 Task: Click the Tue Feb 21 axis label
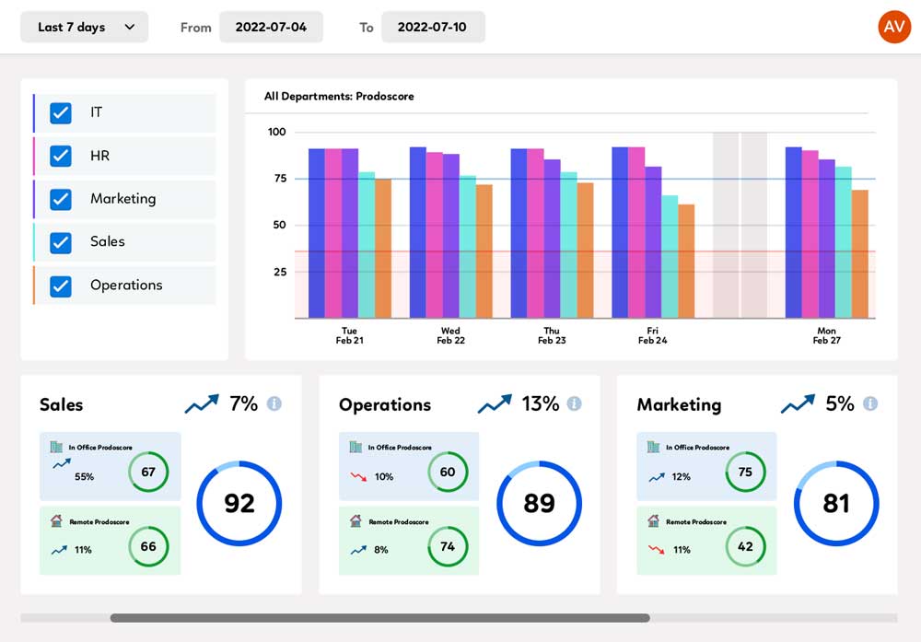point(349,335)
